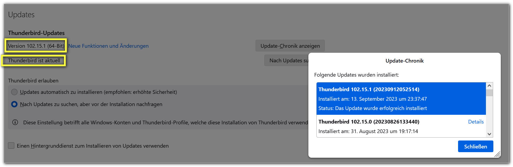Viewport: 513px width, 167px height.
Task: Open Details link for Thunderbird 102.15.0
Action: (x=476, y=122)
